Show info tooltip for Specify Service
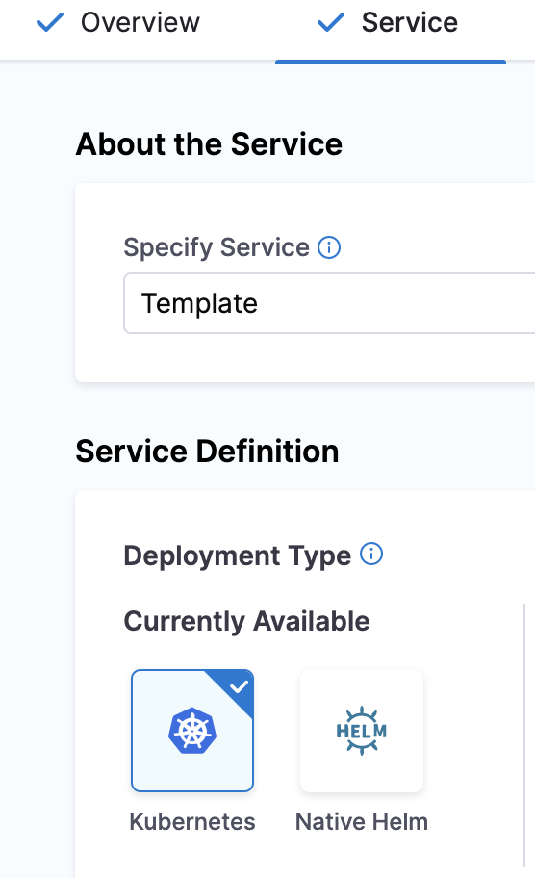535x878 pixels. point(329,246)
